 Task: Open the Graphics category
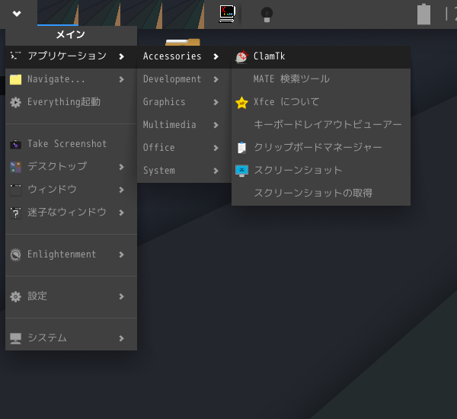point(184,102)
